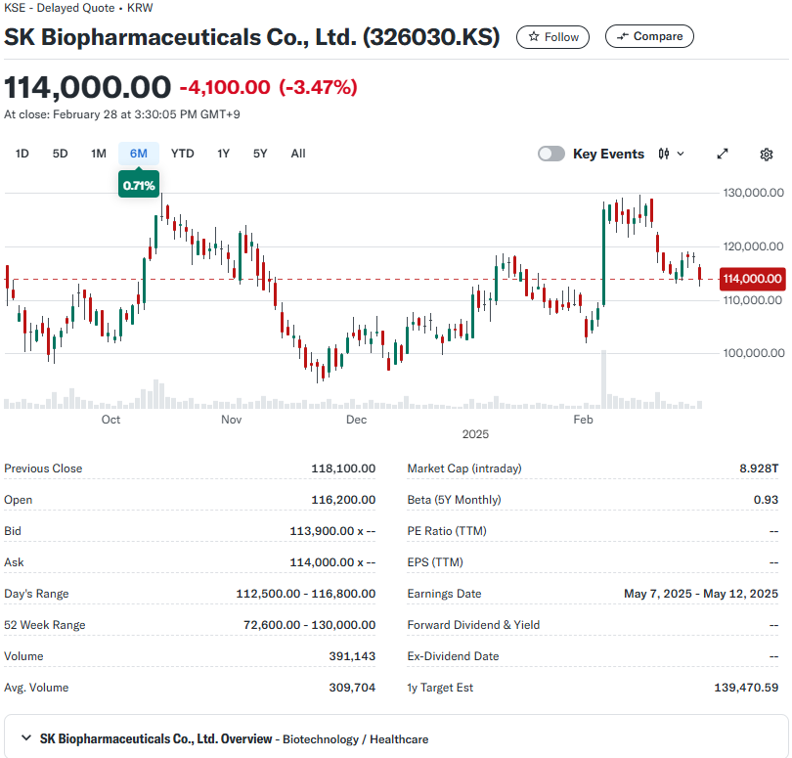Click the Previous Close value 118,100.00
This screenshot has width=792, height=758.
[343, 468]
